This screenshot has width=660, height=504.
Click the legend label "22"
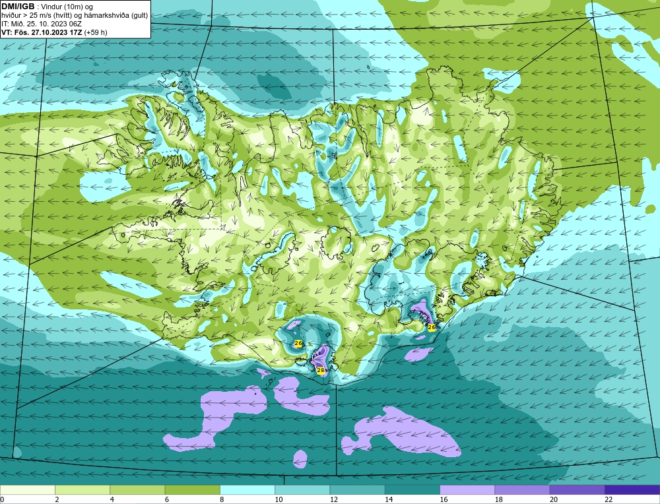coord(609,499)
